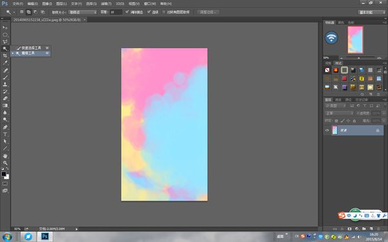Lock image pixels brush icon

343,121
